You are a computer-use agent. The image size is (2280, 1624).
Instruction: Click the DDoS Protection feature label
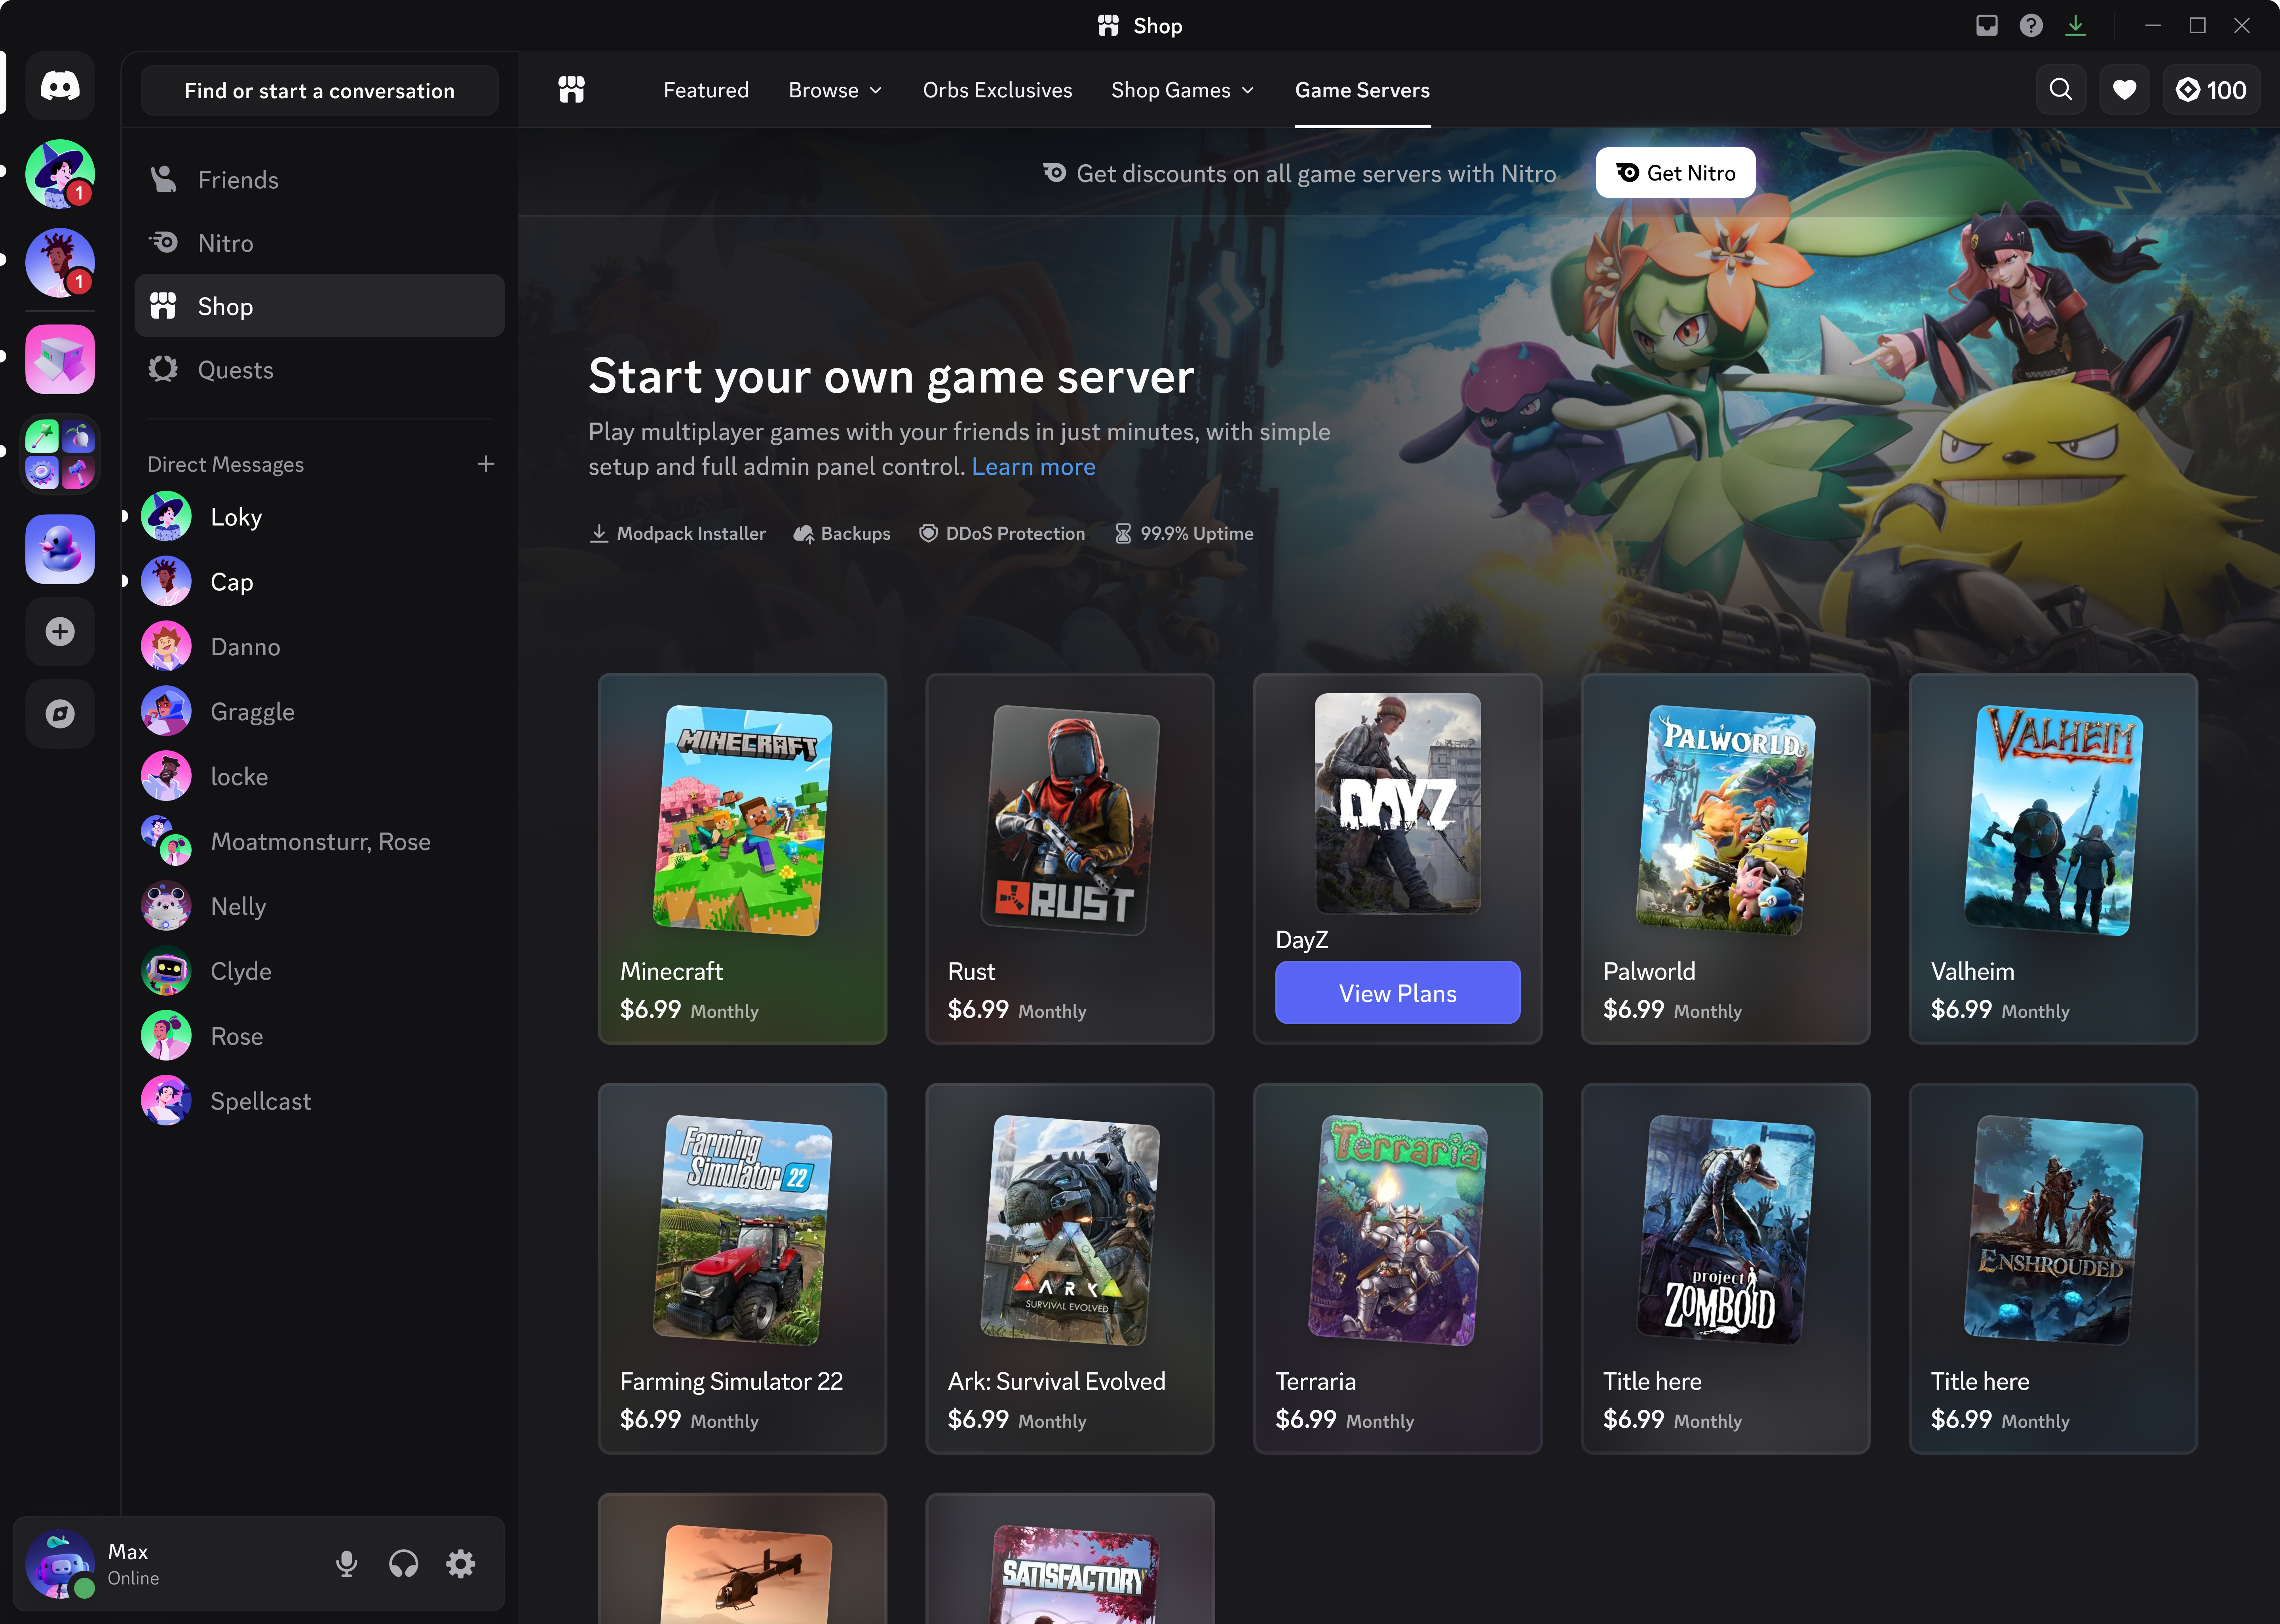point(1002,534)
